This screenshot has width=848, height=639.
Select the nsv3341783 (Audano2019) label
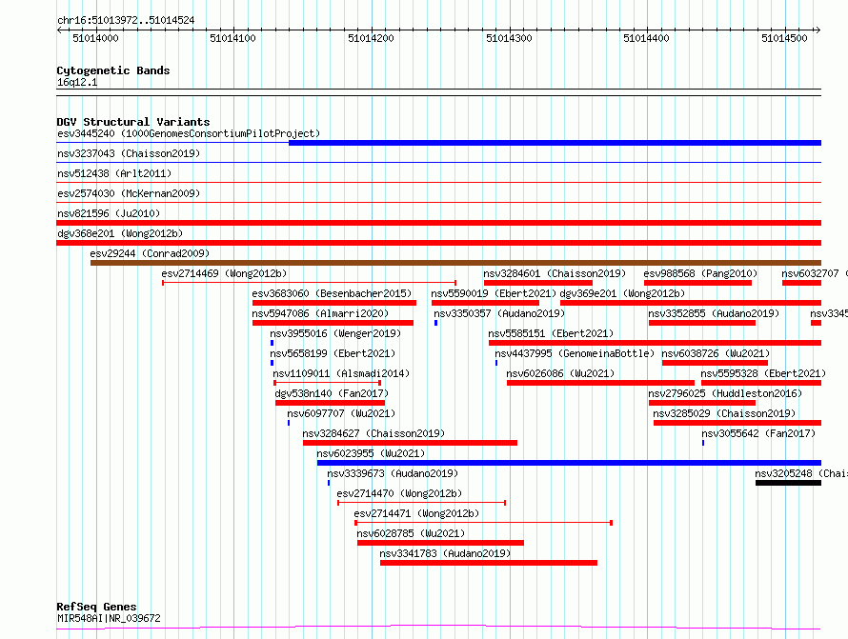click(445, 553)
